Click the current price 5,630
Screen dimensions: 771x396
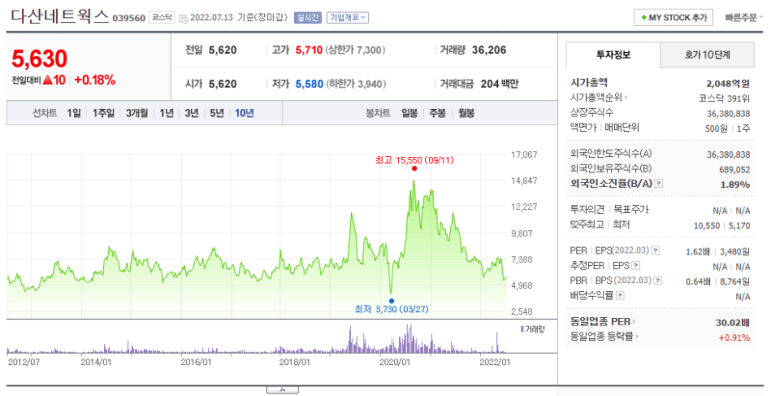(x=40, y=59)
